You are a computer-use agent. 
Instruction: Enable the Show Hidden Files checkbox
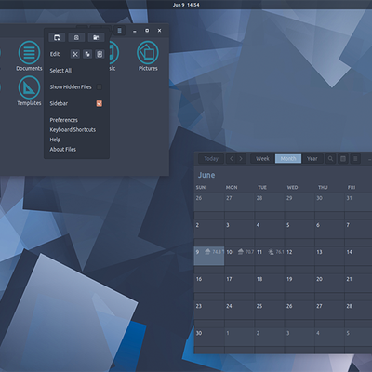[100, 86]
